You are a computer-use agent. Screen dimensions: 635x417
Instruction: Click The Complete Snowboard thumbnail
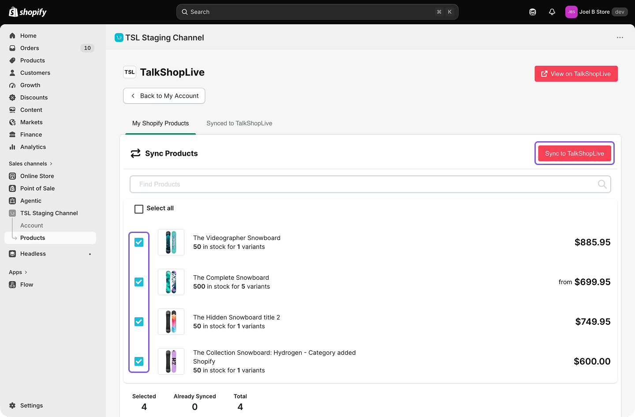point(171,282)
